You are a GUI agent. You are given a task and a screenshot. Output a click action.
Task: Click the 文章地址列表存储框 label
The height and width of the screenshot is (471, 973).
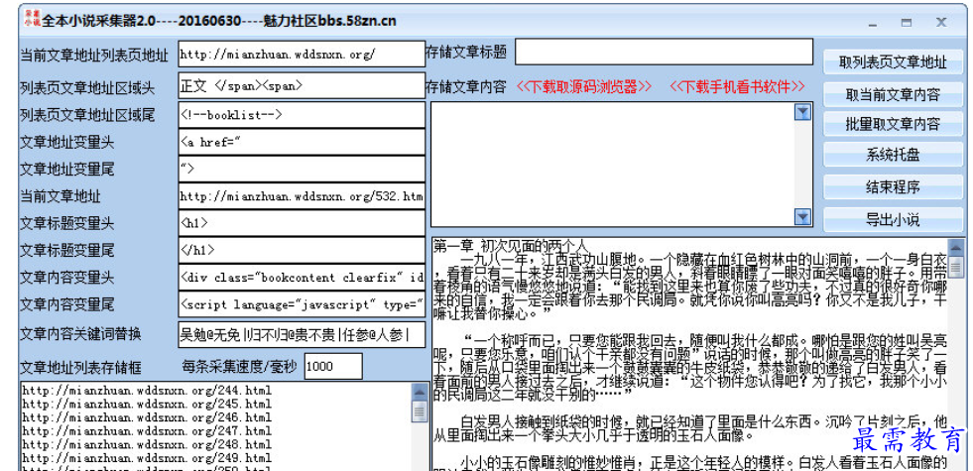[x=80, y=367]
